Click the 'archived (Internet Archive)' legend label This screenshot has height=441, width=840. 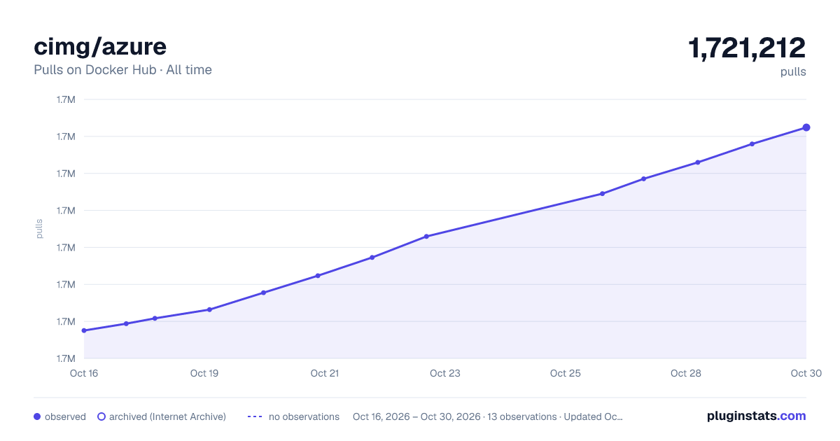pyautogui.click(x=167, y=416)
